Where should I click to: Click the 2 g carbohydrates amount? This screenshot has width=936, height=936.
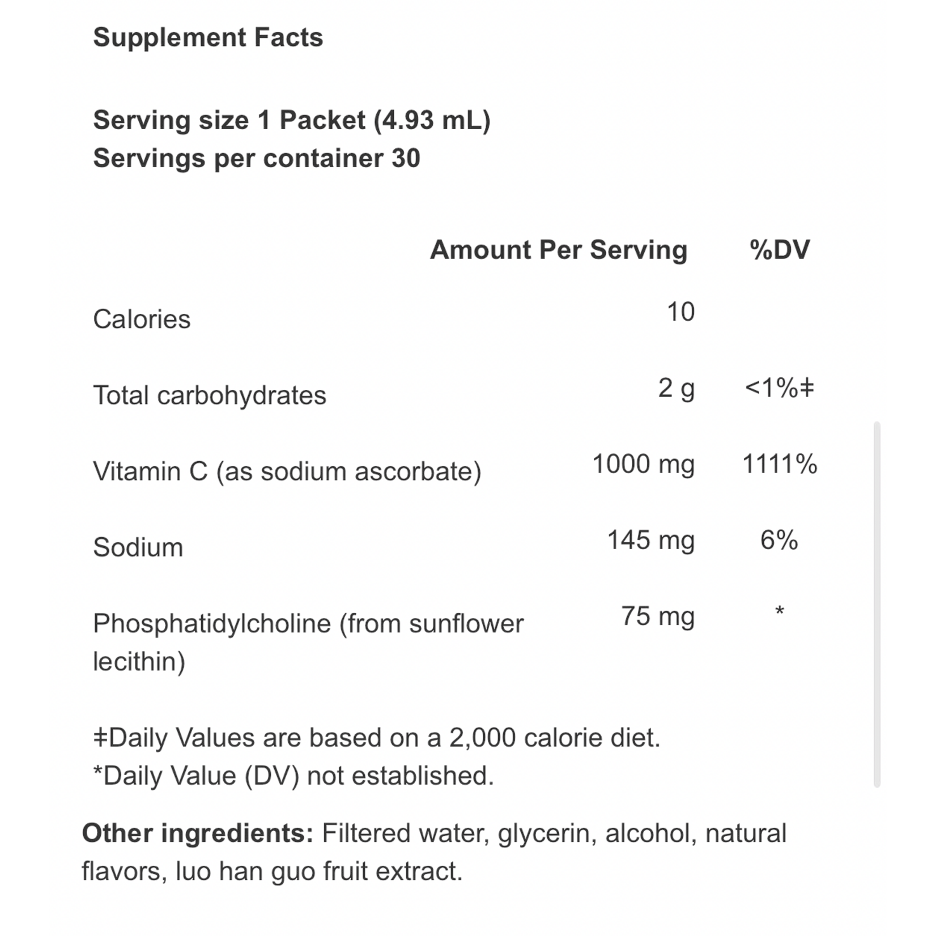pyautogui.click(x=676, y=388)
